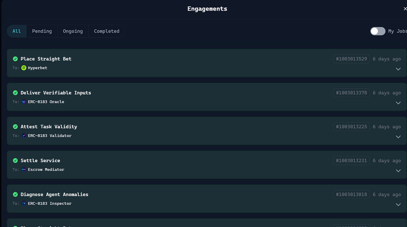Expand the Place Straight Bet engagement
Image resolution: width=407 pixels, height=227 pixels.
click(398, 69)
